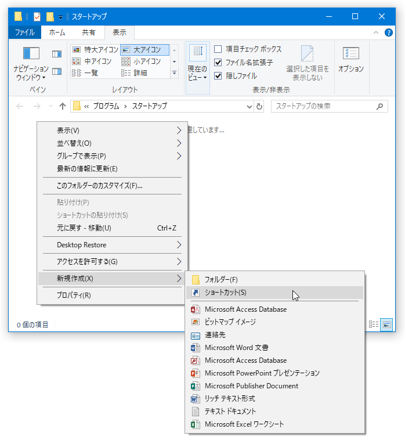Click the "0 個の項目" status bar text
Screen dimensions: 405x440
(32, 324)
